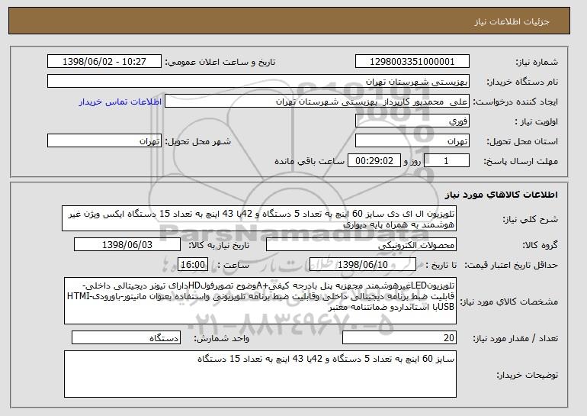Select the unit field دستگاه
Screen dimensions: 587x416
tap(126, 337)
